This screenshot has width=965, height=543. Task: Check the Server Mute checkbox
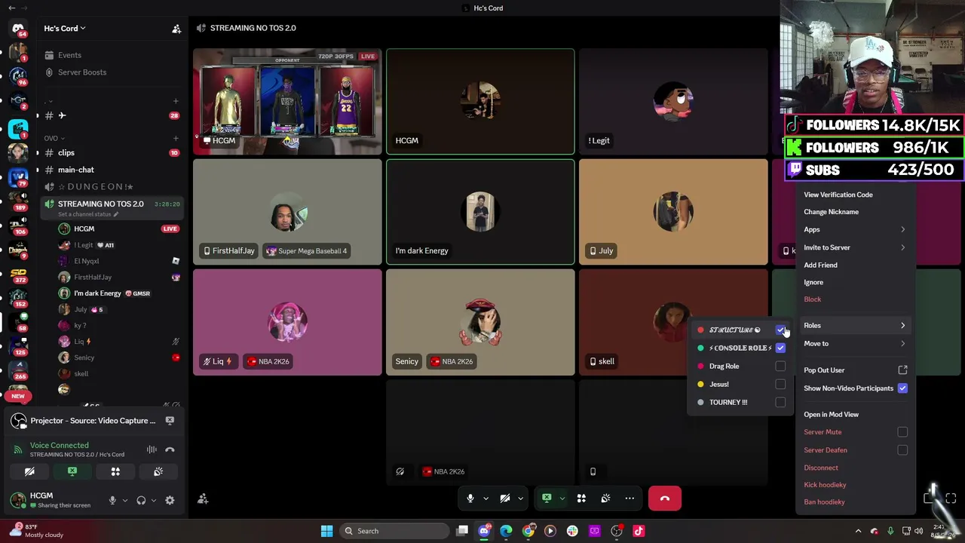(902, 432)
